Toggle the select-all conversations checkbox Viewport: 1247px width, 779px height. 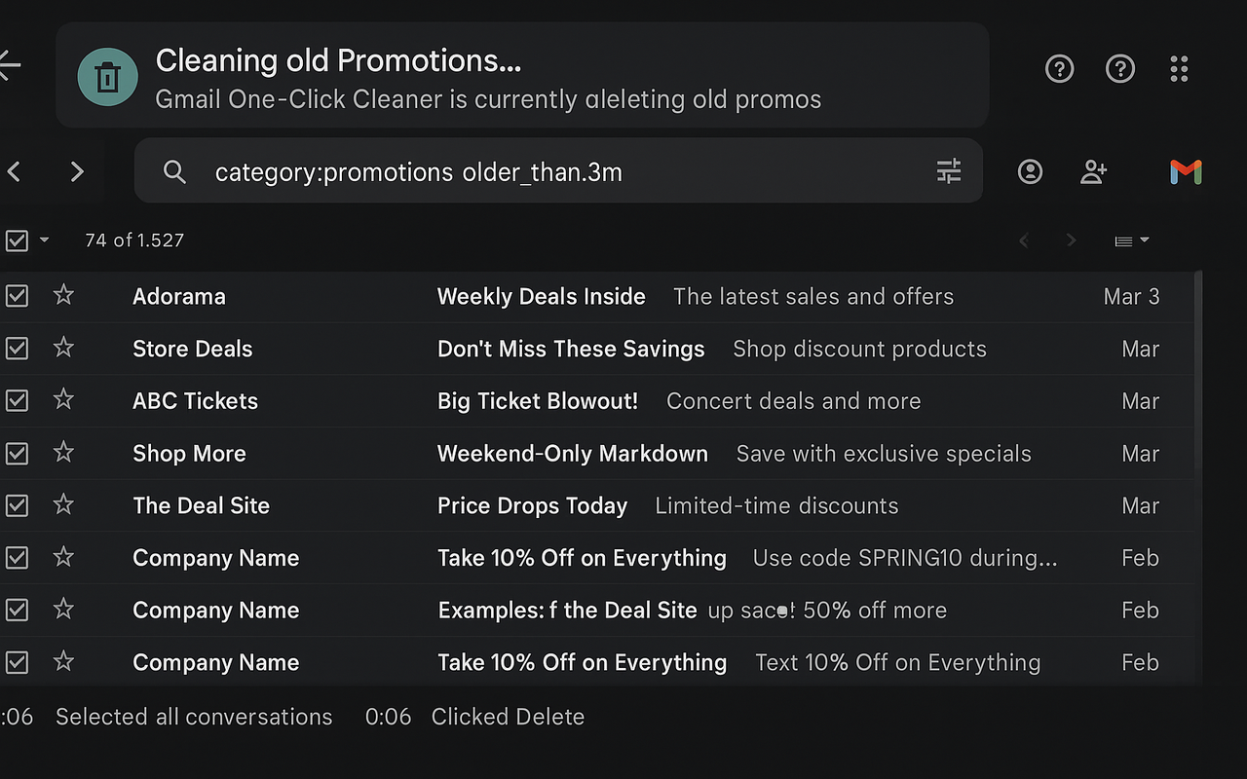click(x=17, y=240)
